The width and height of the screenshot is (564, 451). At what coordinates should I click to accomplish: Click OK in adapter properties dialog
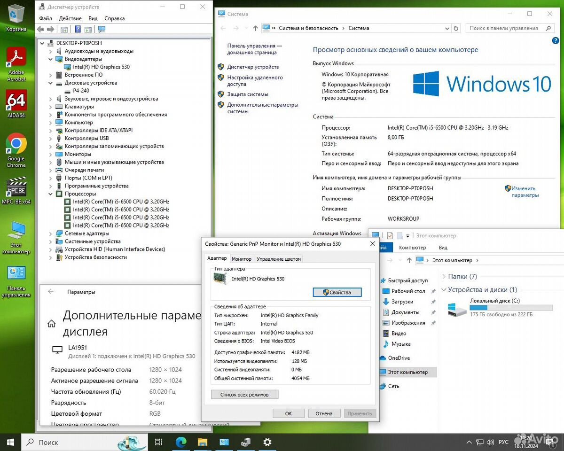pos(288,413)
